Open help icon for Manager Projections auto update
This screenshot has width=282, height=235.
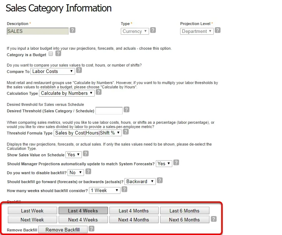click(x=176, y=162)
